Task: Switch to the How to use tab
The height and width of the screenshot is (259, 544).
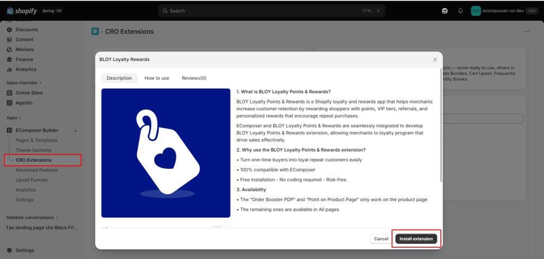Action: click(157, 78)
